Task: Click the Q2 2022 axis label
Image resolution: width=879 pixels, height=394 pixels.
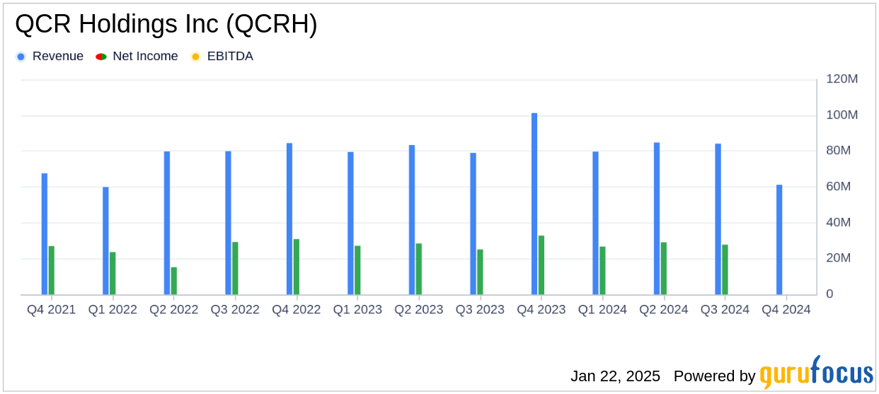Action: 174,310
